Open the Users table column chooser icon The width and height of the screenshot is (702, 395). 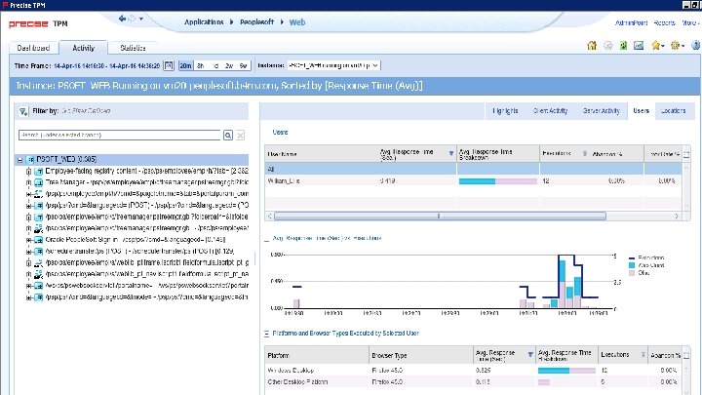686,154
